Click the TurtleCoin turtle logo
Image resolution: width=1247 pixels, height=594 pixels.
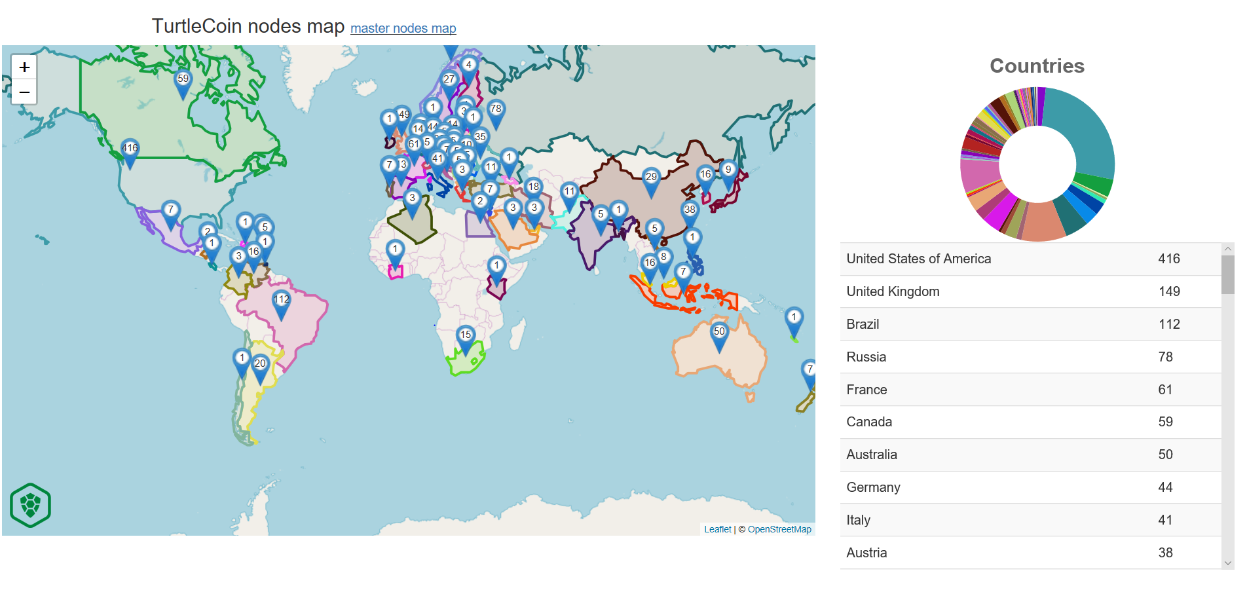click(x=30, y=505)
